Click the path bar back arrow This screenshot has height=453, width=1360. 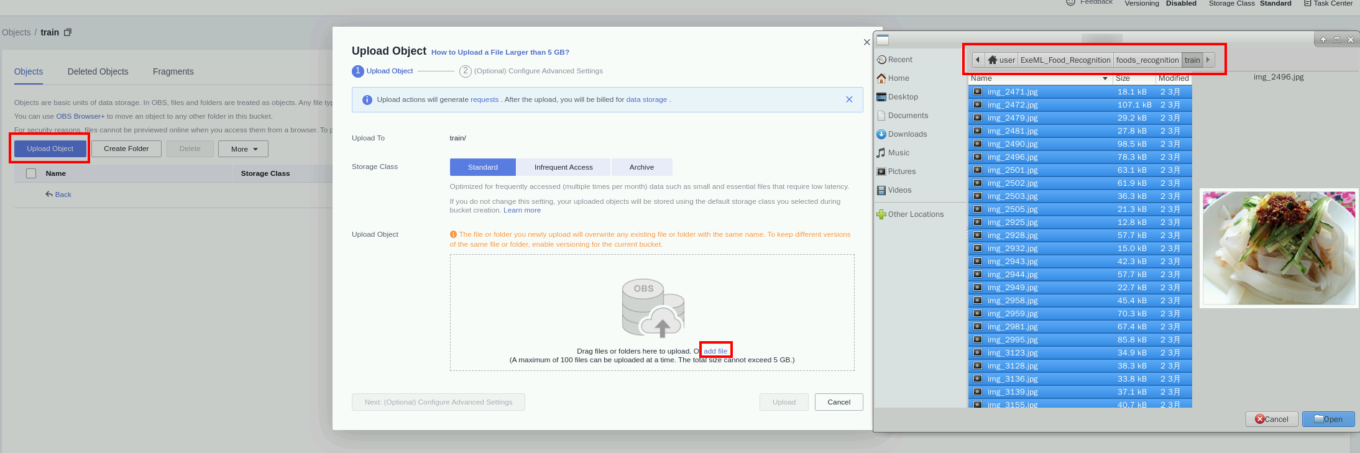[978, 60]
